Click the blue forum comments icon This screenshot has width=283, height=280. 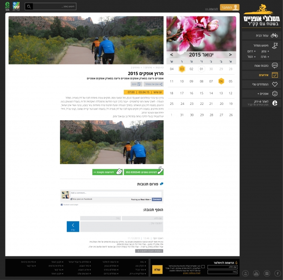(x=162, y=184)
